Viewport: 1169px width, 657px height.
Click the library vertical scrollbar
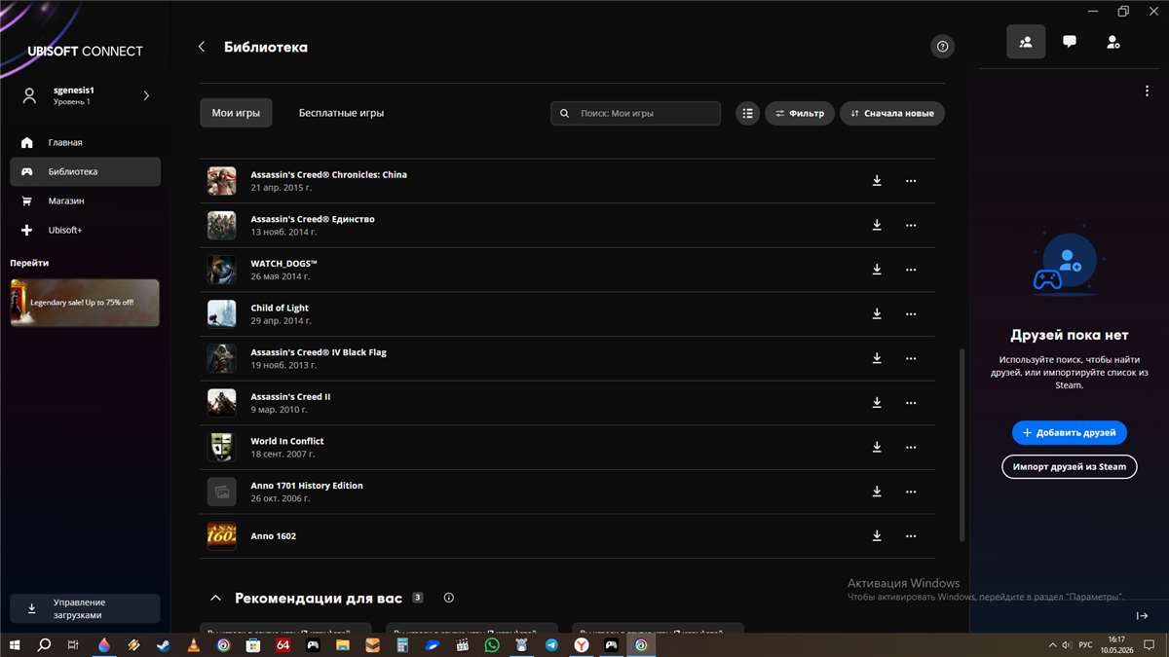pos(962,445)
